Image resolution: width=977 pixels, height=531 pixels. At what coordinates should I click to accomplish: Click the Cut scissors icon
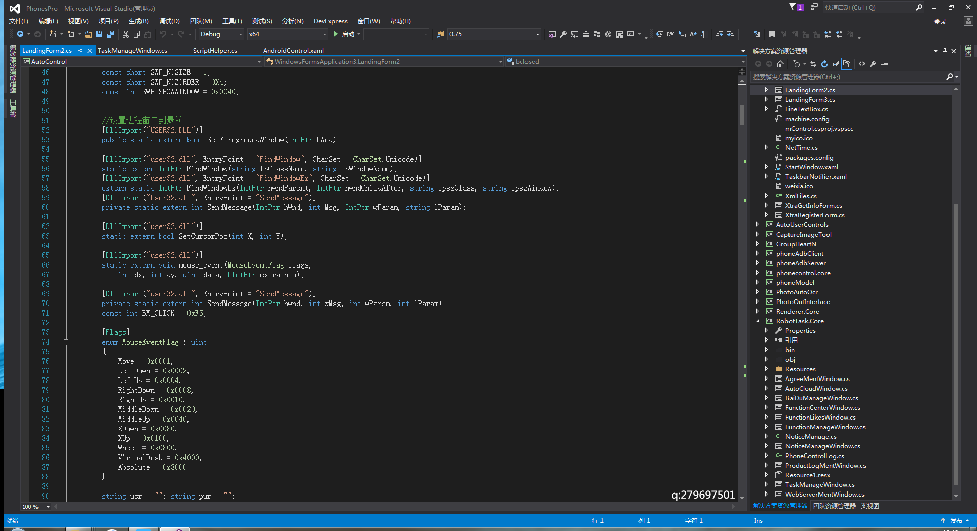(126, 34)
